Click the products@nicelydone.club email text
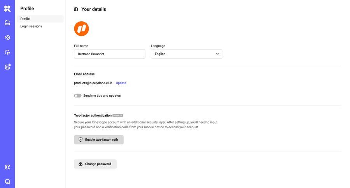The width and height of the screenshot is (350, 188). click(93, 83)
